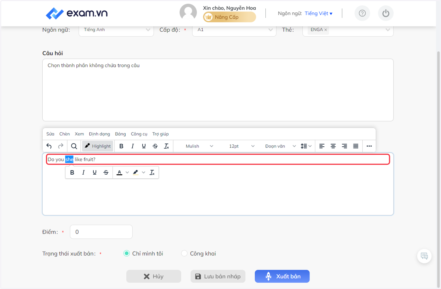
Task: Click inside the Câu hỏi text area
Action: coord(218,90)
